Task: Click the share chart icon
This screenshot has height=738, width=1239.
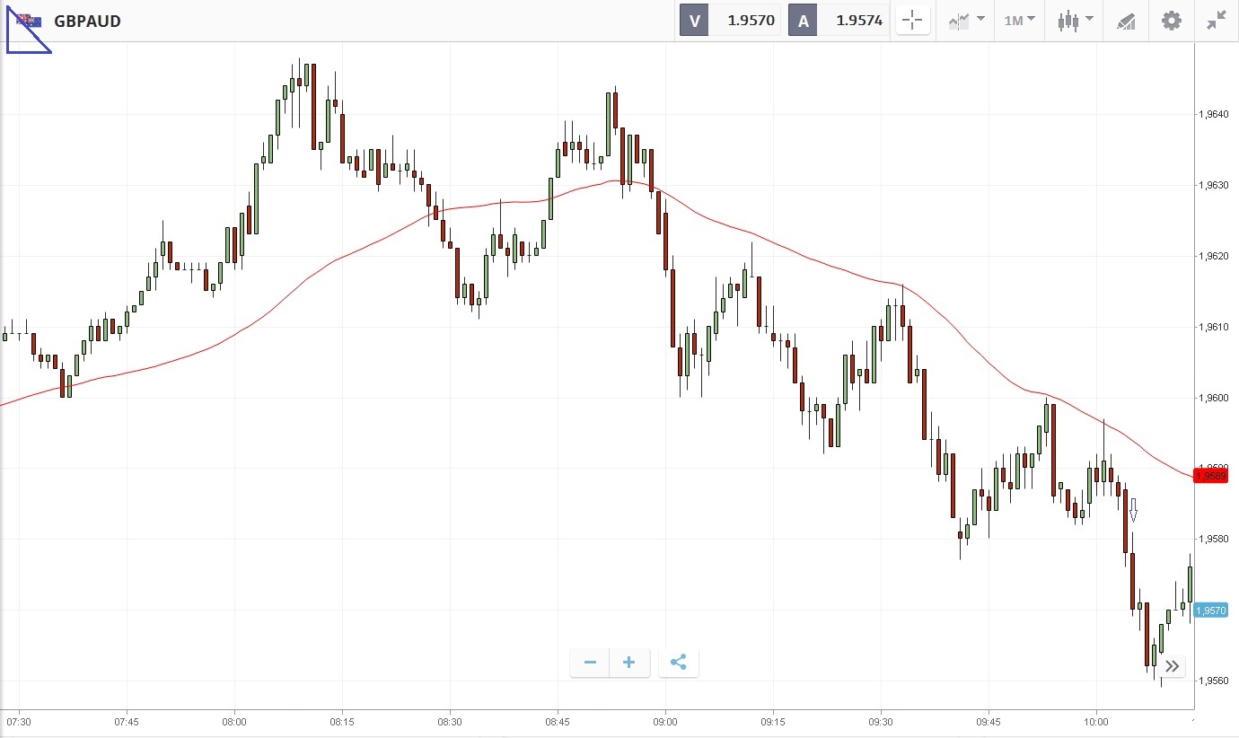Action: pos(679,663)
